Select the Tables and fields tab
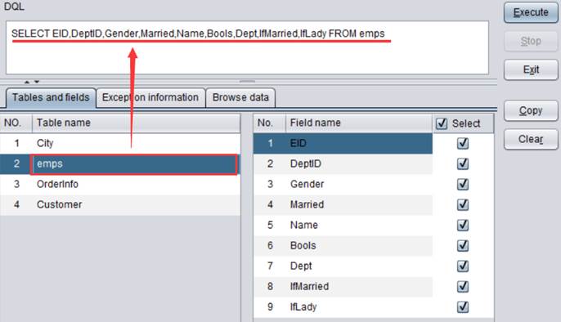561x322 pixels. [x=51, y=97]
